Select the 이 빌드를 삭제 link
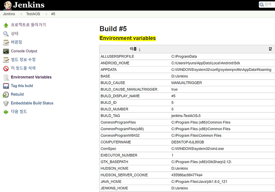Viewport: 275px width, 192px height. [23, 68]
